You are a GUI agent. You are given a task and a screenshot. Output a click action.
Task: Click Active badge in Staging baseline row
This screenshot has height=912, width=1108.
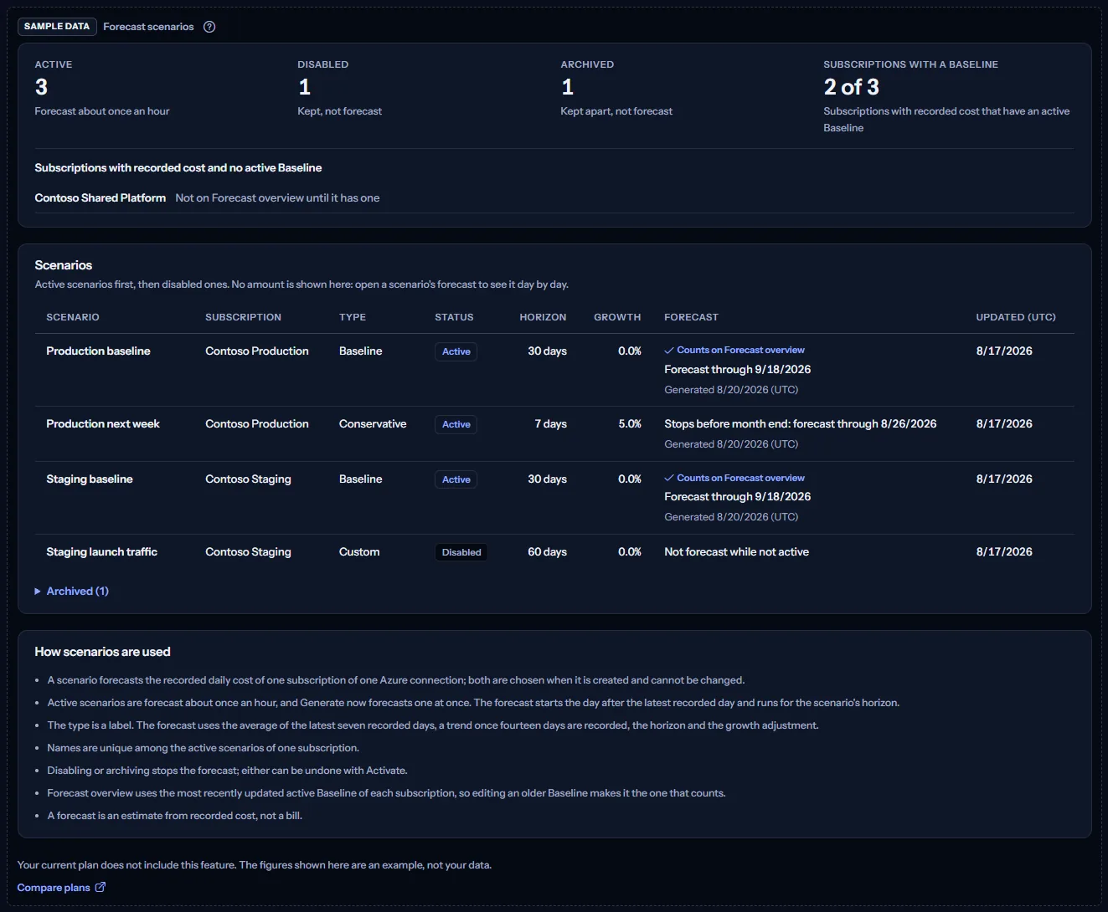[x=456, y=480]
